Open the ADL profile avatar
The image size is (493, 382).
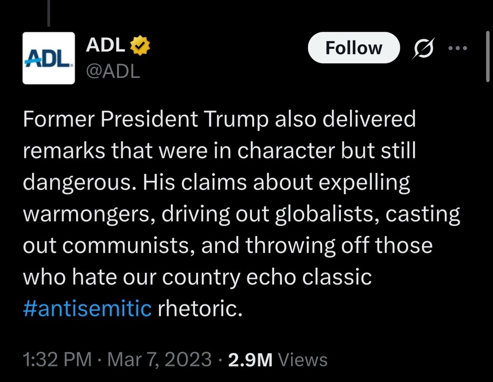[49, 58]
